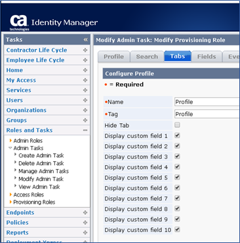Expand the Home category plus icon
Viewport: 240px width, 243px height.
[85, 70]
